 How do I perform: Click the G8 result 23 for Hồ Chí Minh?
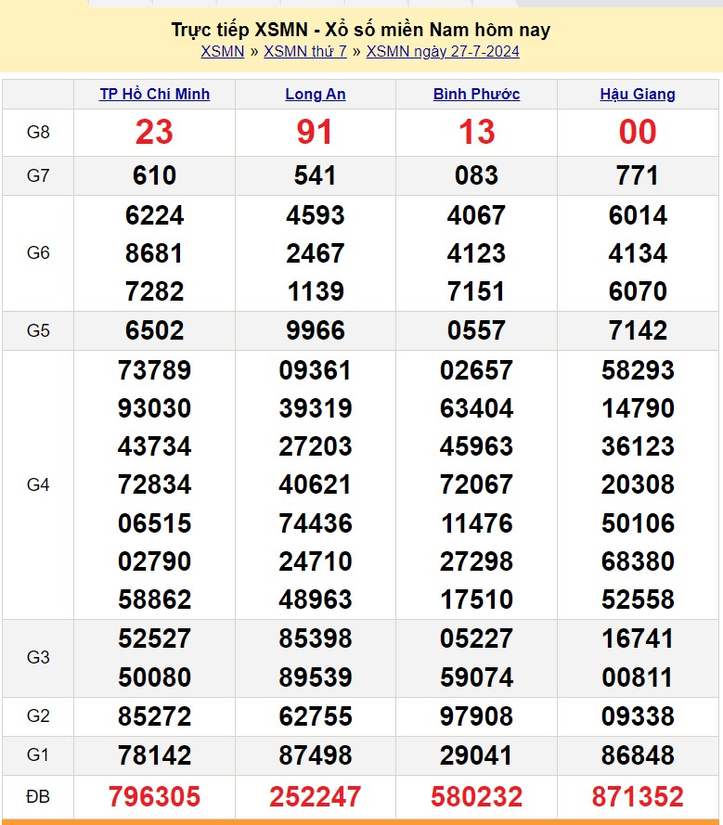point(154,133)
